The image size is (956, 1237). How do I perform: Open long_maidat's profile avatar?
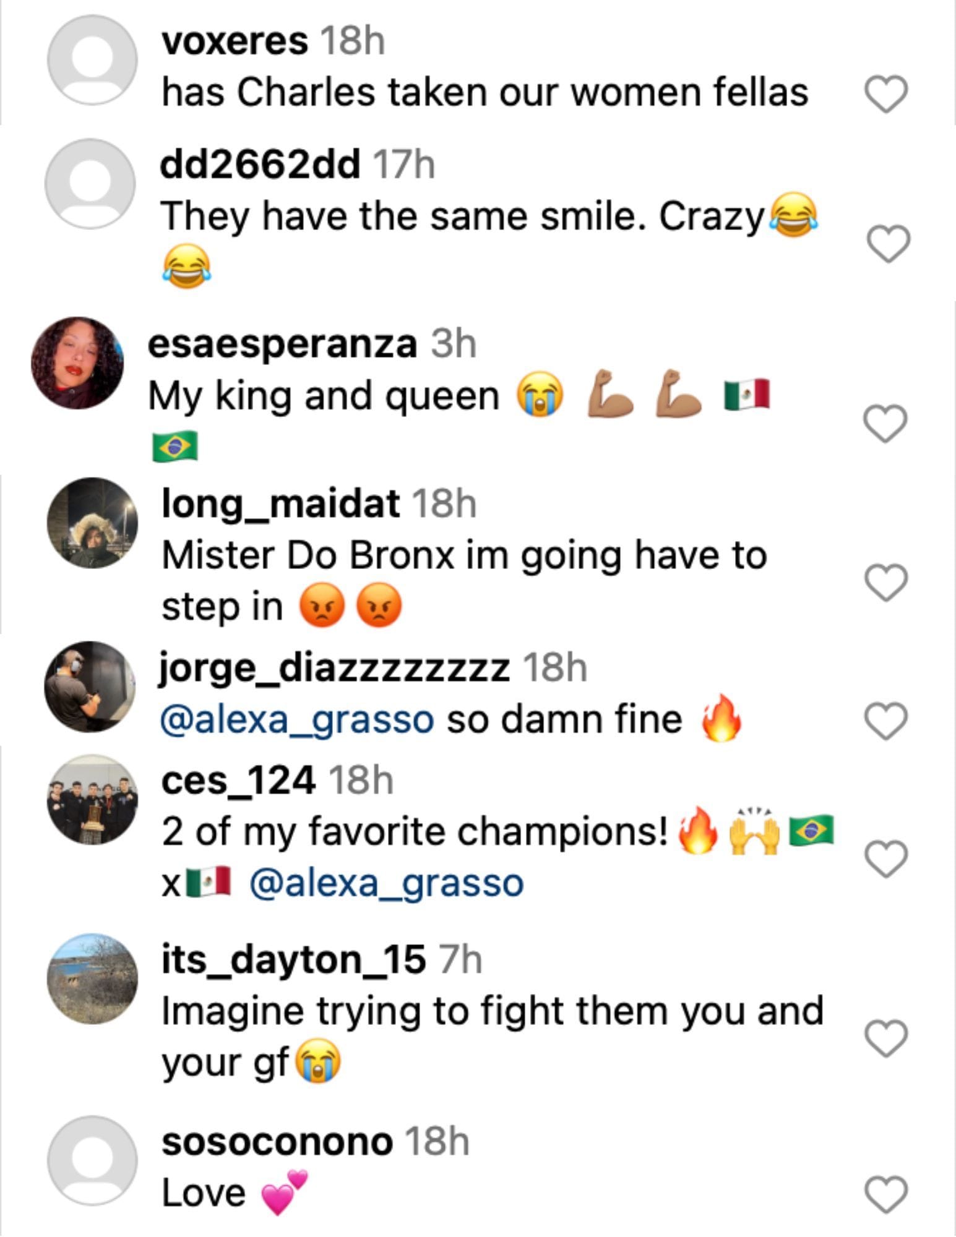point(92,523)
